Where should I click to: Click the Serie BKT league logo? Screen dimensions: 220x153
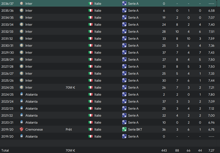coord(124,129)
